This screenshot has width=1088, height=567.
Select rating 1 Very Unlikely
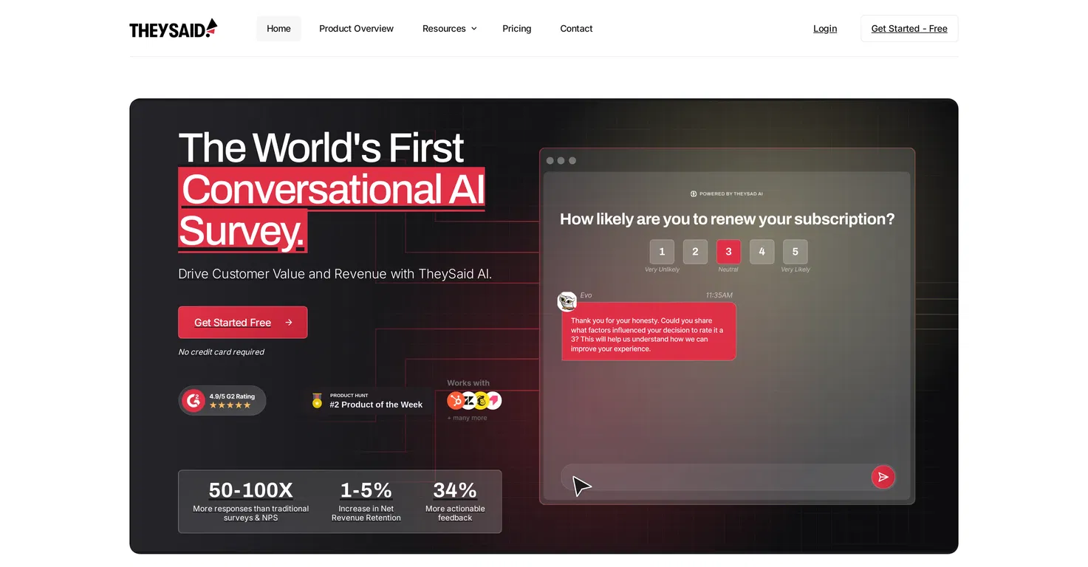662,252
